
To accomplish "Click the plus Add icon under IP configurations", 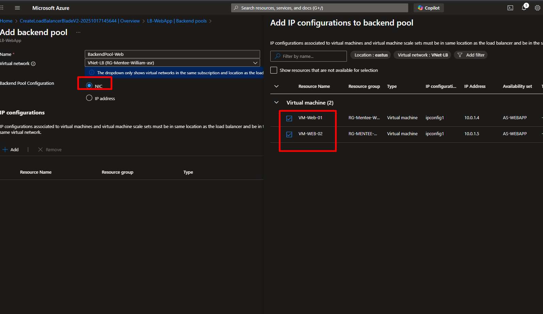I will 5,150.
